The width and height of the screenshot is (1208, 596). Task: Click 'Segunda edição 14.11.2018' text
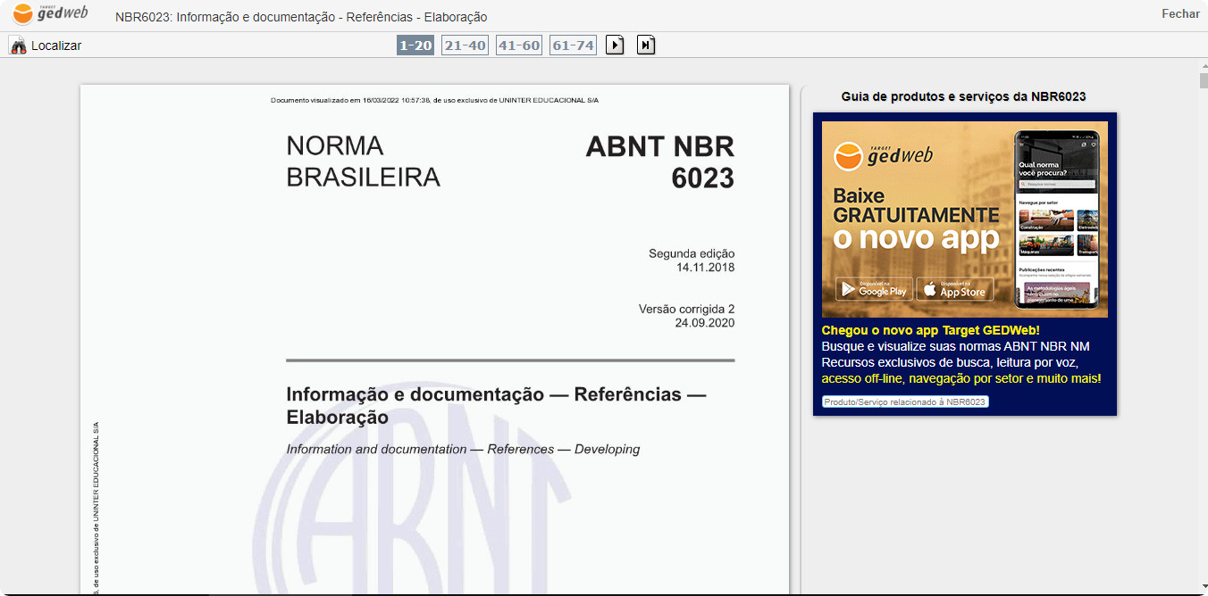(x=692, y=261)
